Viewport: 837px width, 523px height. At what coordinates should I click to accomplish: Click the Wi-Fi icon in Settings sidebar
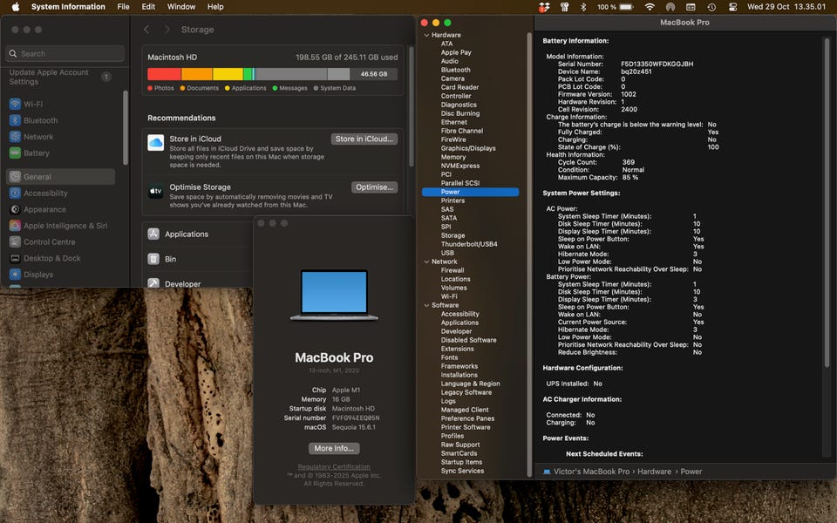15,104
